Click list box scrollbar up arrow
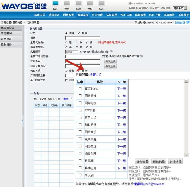The width and height of the screenshot is (190, 187). point(186,81)
